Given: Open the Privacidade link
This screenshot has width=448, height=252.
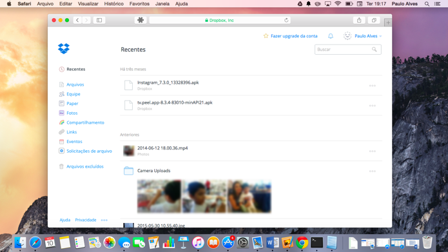Looking at the screenshot, I should click(x=86, y=220).
